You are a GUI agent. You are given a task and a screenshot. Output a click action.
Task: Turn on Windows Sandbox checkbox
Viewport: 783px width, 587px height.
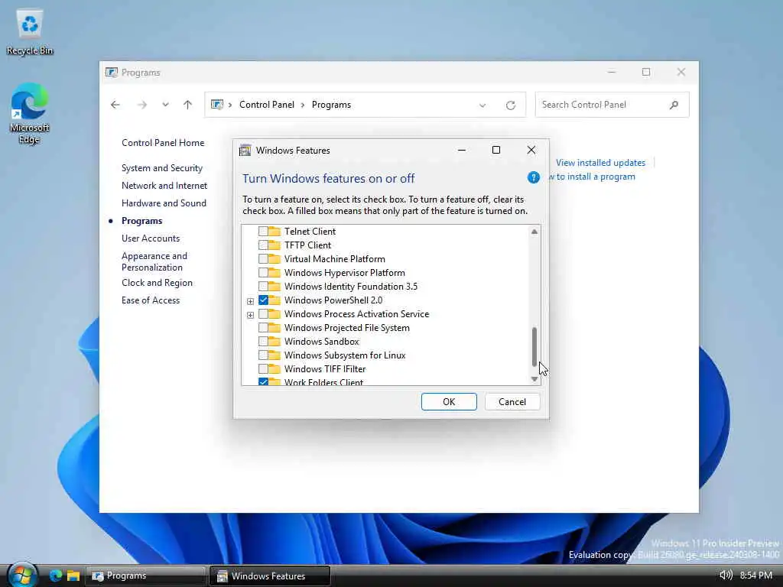(263, 342)
